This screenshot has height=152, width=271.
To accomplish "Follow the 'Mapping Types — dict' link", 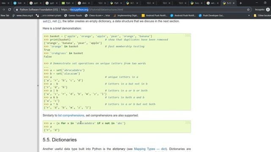I will pyautogui.click(x=150, y=149).
